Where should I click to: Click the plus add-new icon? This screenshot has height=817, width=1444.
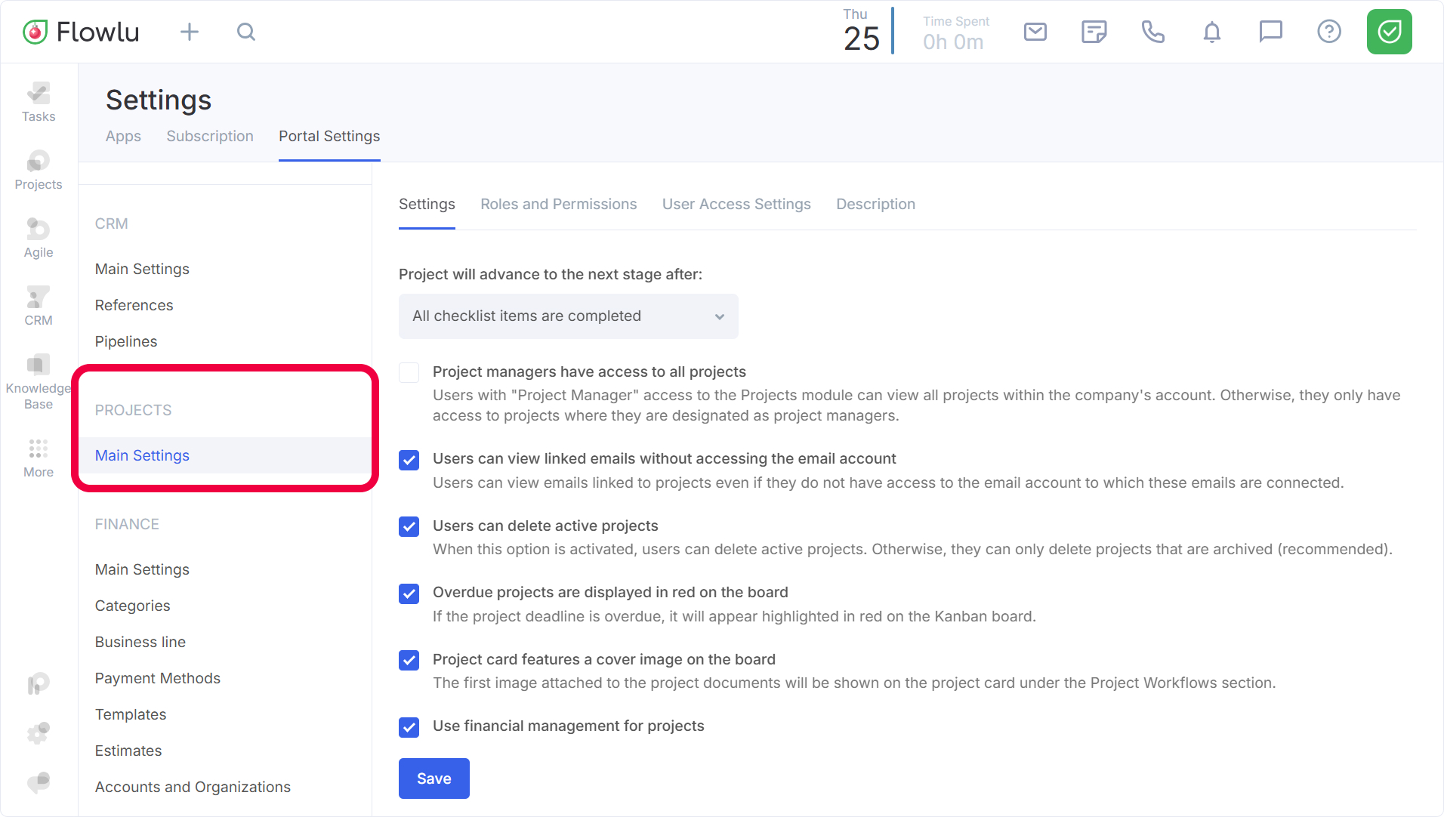190,32
